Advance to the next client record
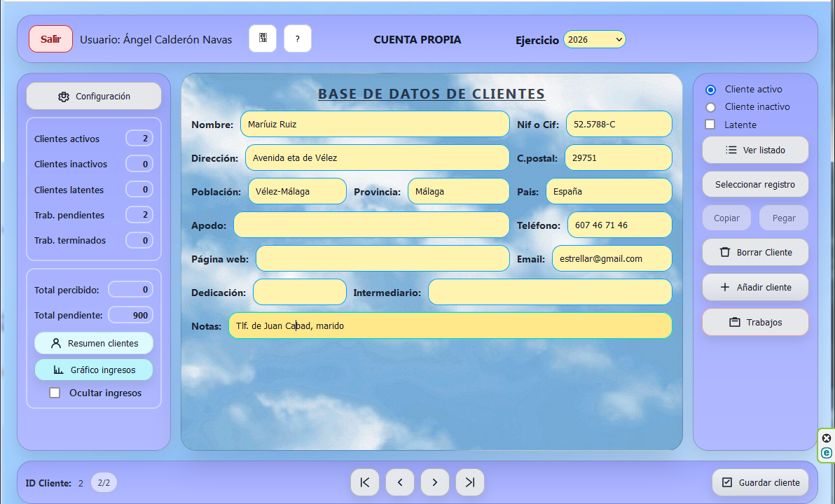Image resolution: width=835 pixels, height=504 pixels. tap(435, 482)
